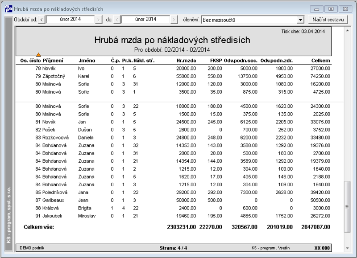Click the 'Období od' field showing únor 2014
The width and height of the screenshot is (357, 258).
point(70,20)
